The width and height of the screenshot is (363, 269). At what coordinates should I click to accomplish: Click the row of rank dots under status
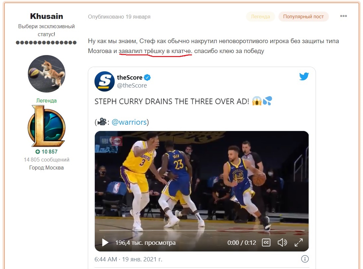coord(46,42)
